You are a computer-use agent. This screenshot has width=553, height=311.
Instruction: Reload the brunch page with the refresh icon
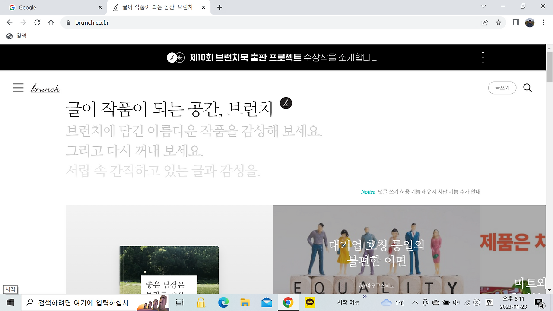37,22
